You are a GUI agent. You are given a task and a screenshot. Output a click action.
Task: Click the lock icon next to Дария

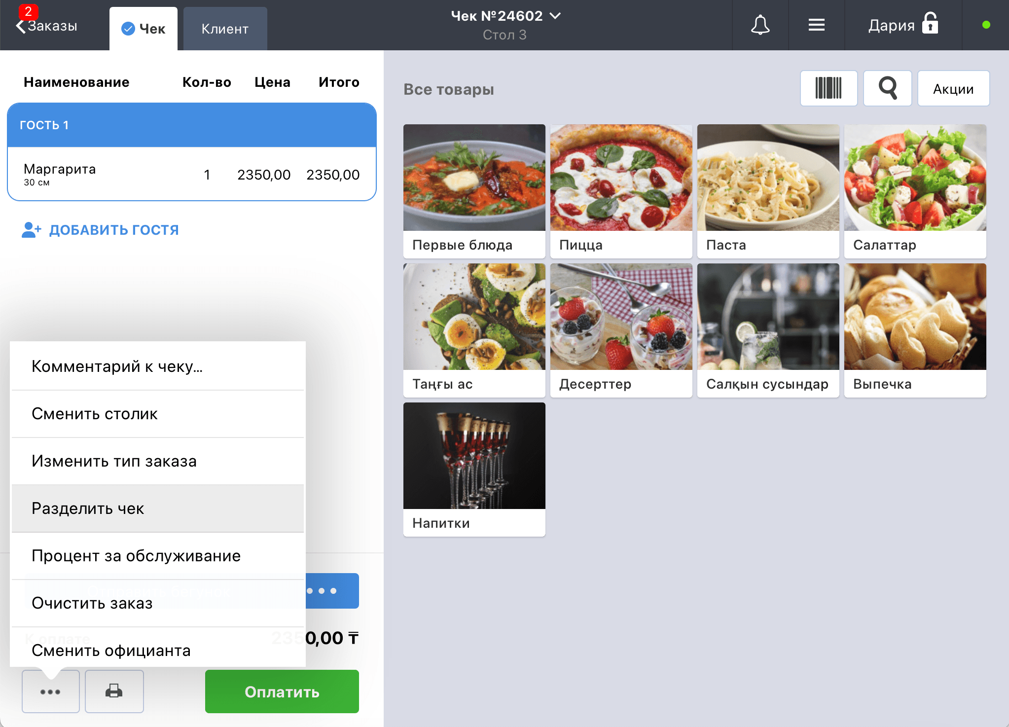point(930,23)
